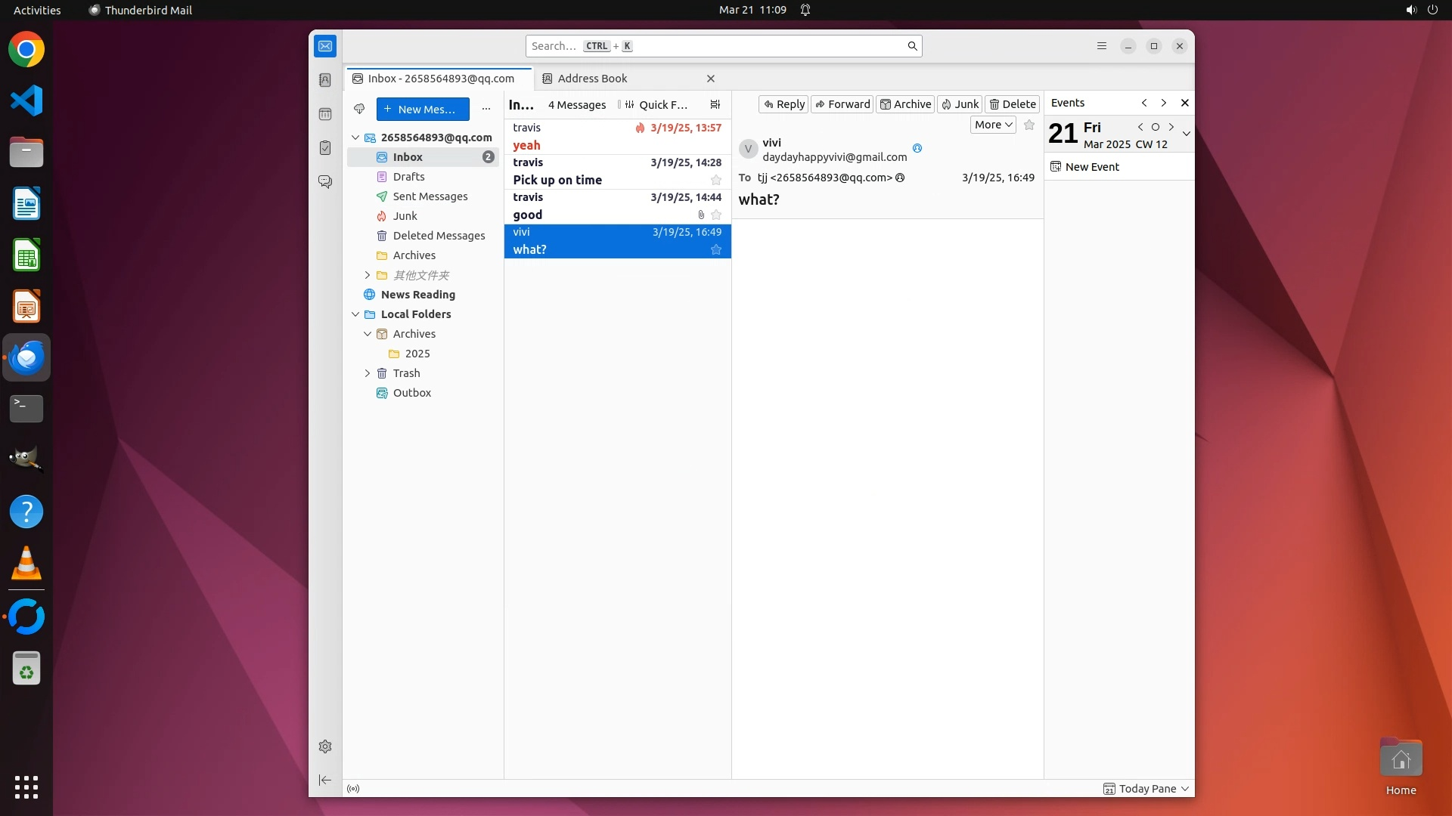The height and width of the screenshot is (816, 1452).
Task: Open Thunderbird settings gear icon
Action: [x=325, y=746]
